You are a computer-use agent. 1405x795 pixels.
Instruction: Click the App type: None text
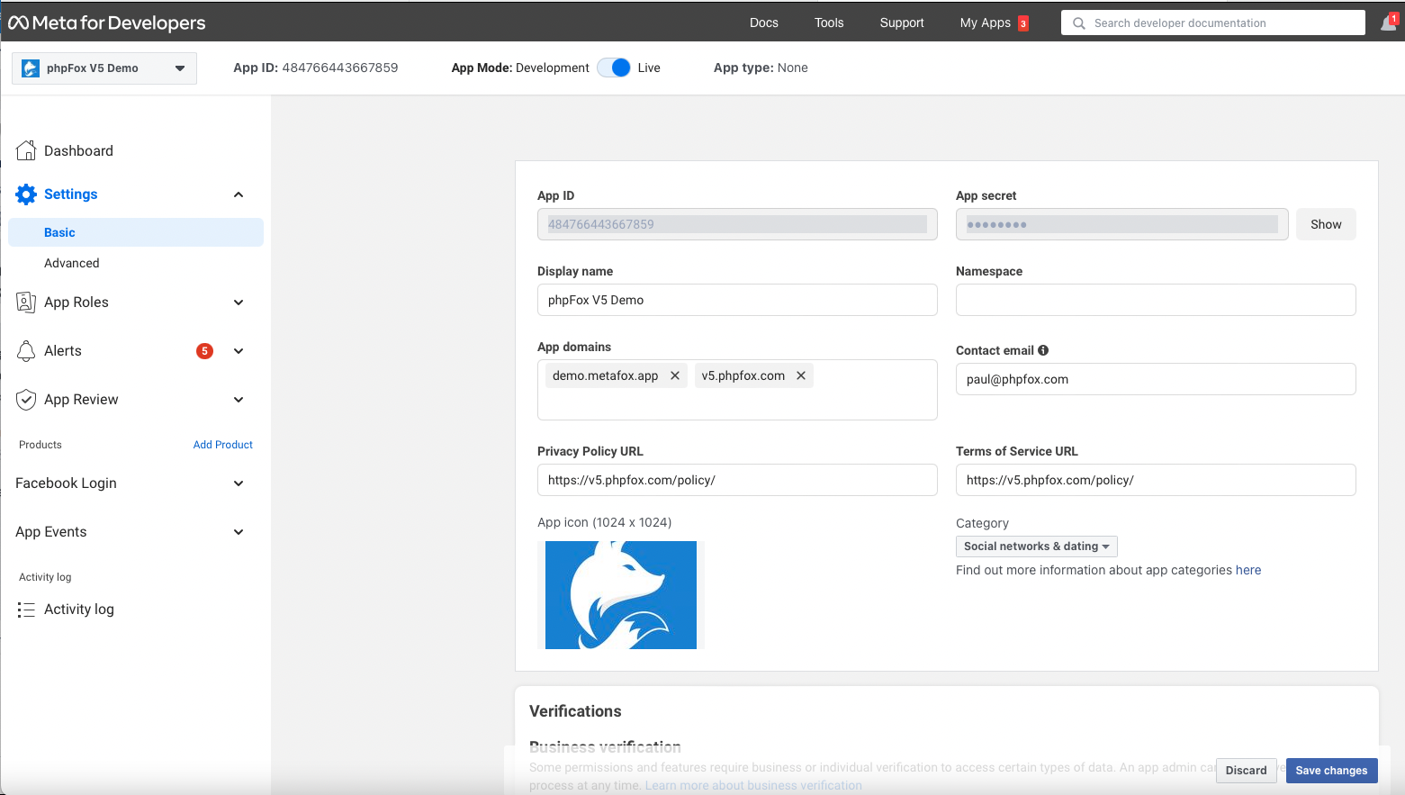click(x=761, y=68)
